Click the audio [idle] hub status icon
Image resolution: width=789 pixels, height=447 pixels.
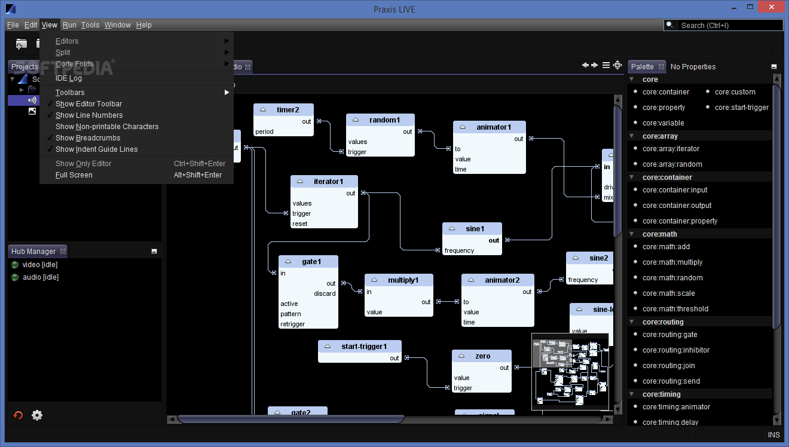click(x=15, y=277)
